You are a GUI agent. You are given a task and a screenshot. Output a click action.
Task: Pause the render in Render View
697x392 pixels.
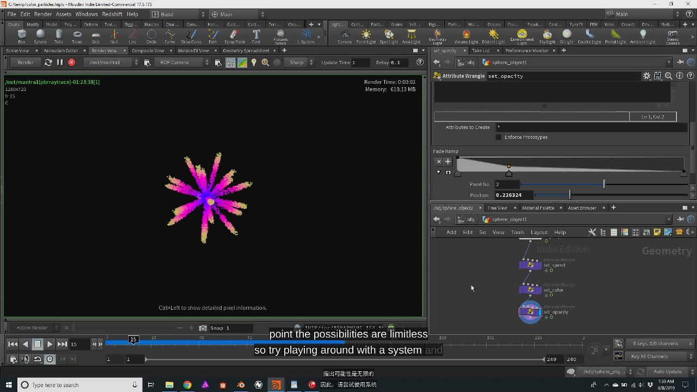coord(60,63)
